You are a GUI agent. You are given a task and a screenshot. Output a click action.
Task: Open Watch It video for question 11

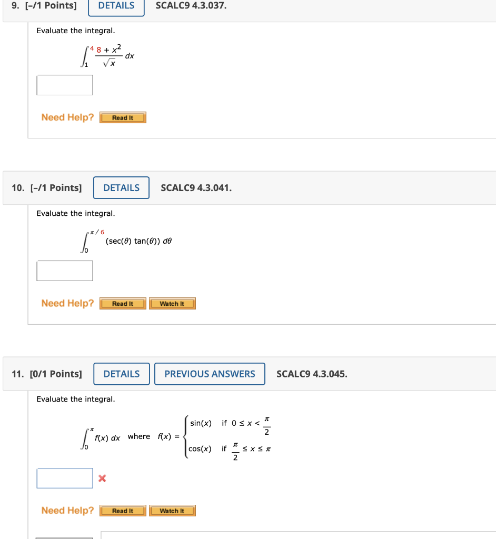172,511
